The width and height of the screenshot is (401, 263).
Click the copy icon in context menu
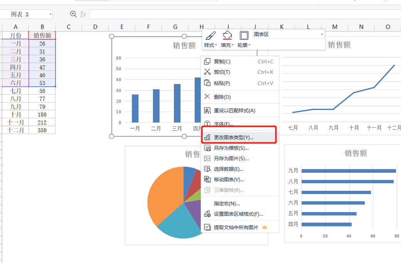pos(207,61)
